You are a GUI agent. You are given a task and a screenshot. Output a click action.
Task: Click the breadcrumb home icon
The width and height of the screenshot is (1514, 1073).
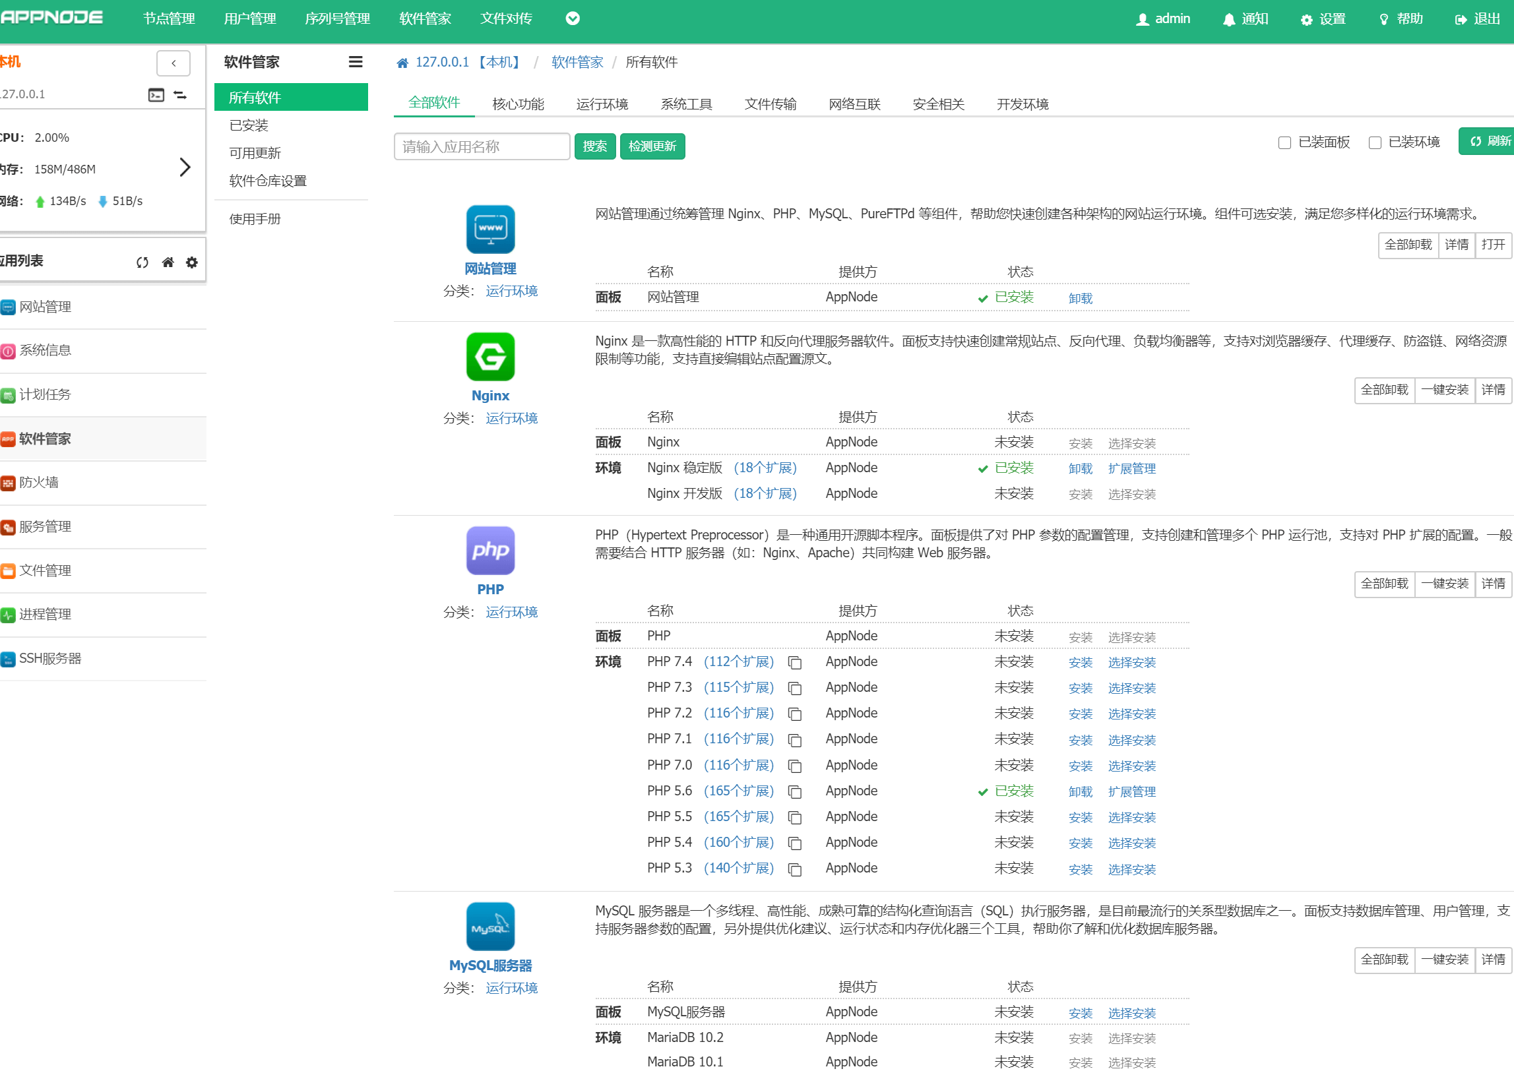pos(402,63)
